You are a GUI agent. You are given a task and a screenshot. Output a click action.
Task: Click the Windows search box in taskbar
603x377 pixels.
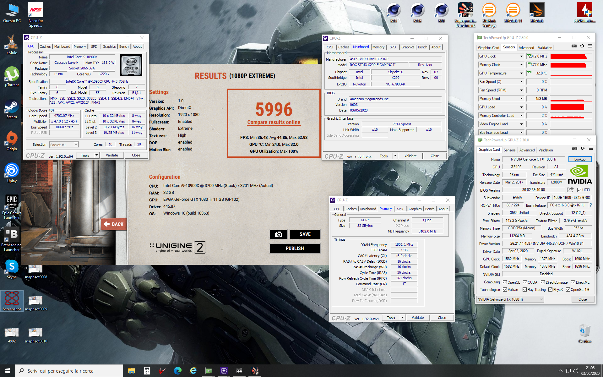(x=69, y=371)
